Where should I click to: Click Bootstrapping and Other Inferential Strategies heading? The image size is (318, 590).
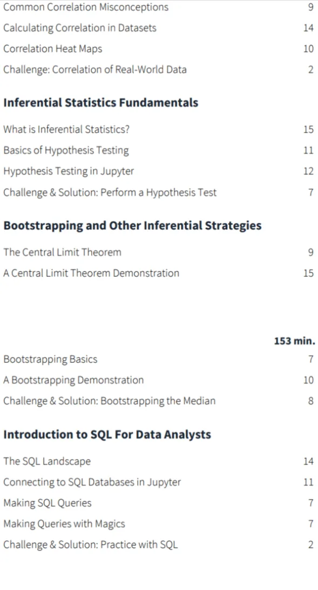[132, 226]
